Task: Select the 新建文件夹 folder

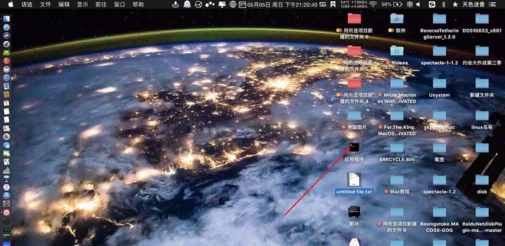Action: point(482,83)
